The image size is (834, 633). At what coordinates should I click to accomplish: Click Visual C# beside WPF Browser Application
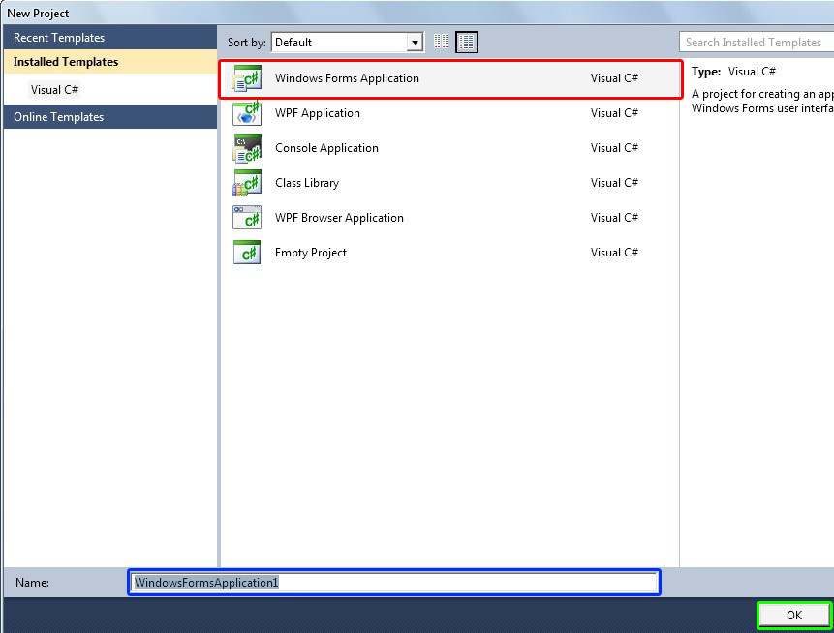pos(614,218)
